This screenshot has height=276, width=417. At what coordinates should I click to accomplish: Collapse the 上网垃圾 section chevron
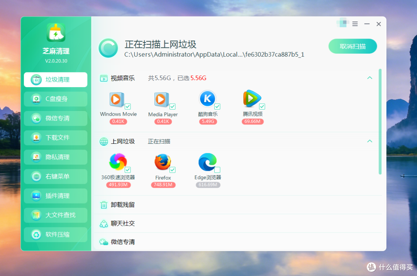pos(370,141)
